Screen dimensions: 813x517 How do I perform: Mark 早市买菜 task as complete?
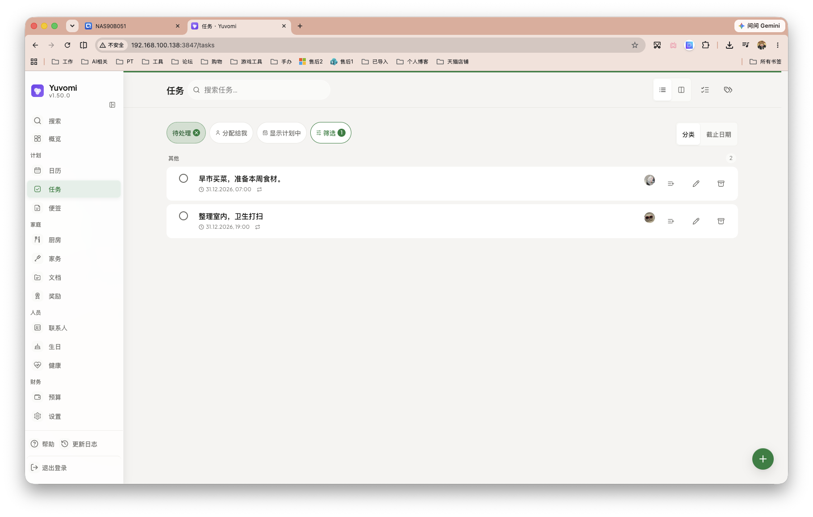(183, 178)
